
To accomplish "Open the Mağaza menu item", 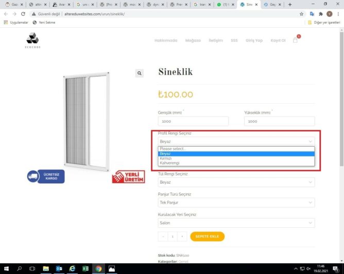I will click(x=193, y=40).
